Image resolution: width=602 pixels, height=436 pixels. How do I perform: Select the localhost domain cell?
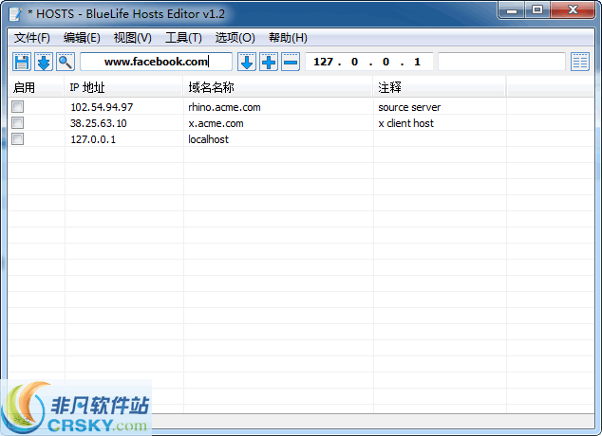click(x=208, y=139)
